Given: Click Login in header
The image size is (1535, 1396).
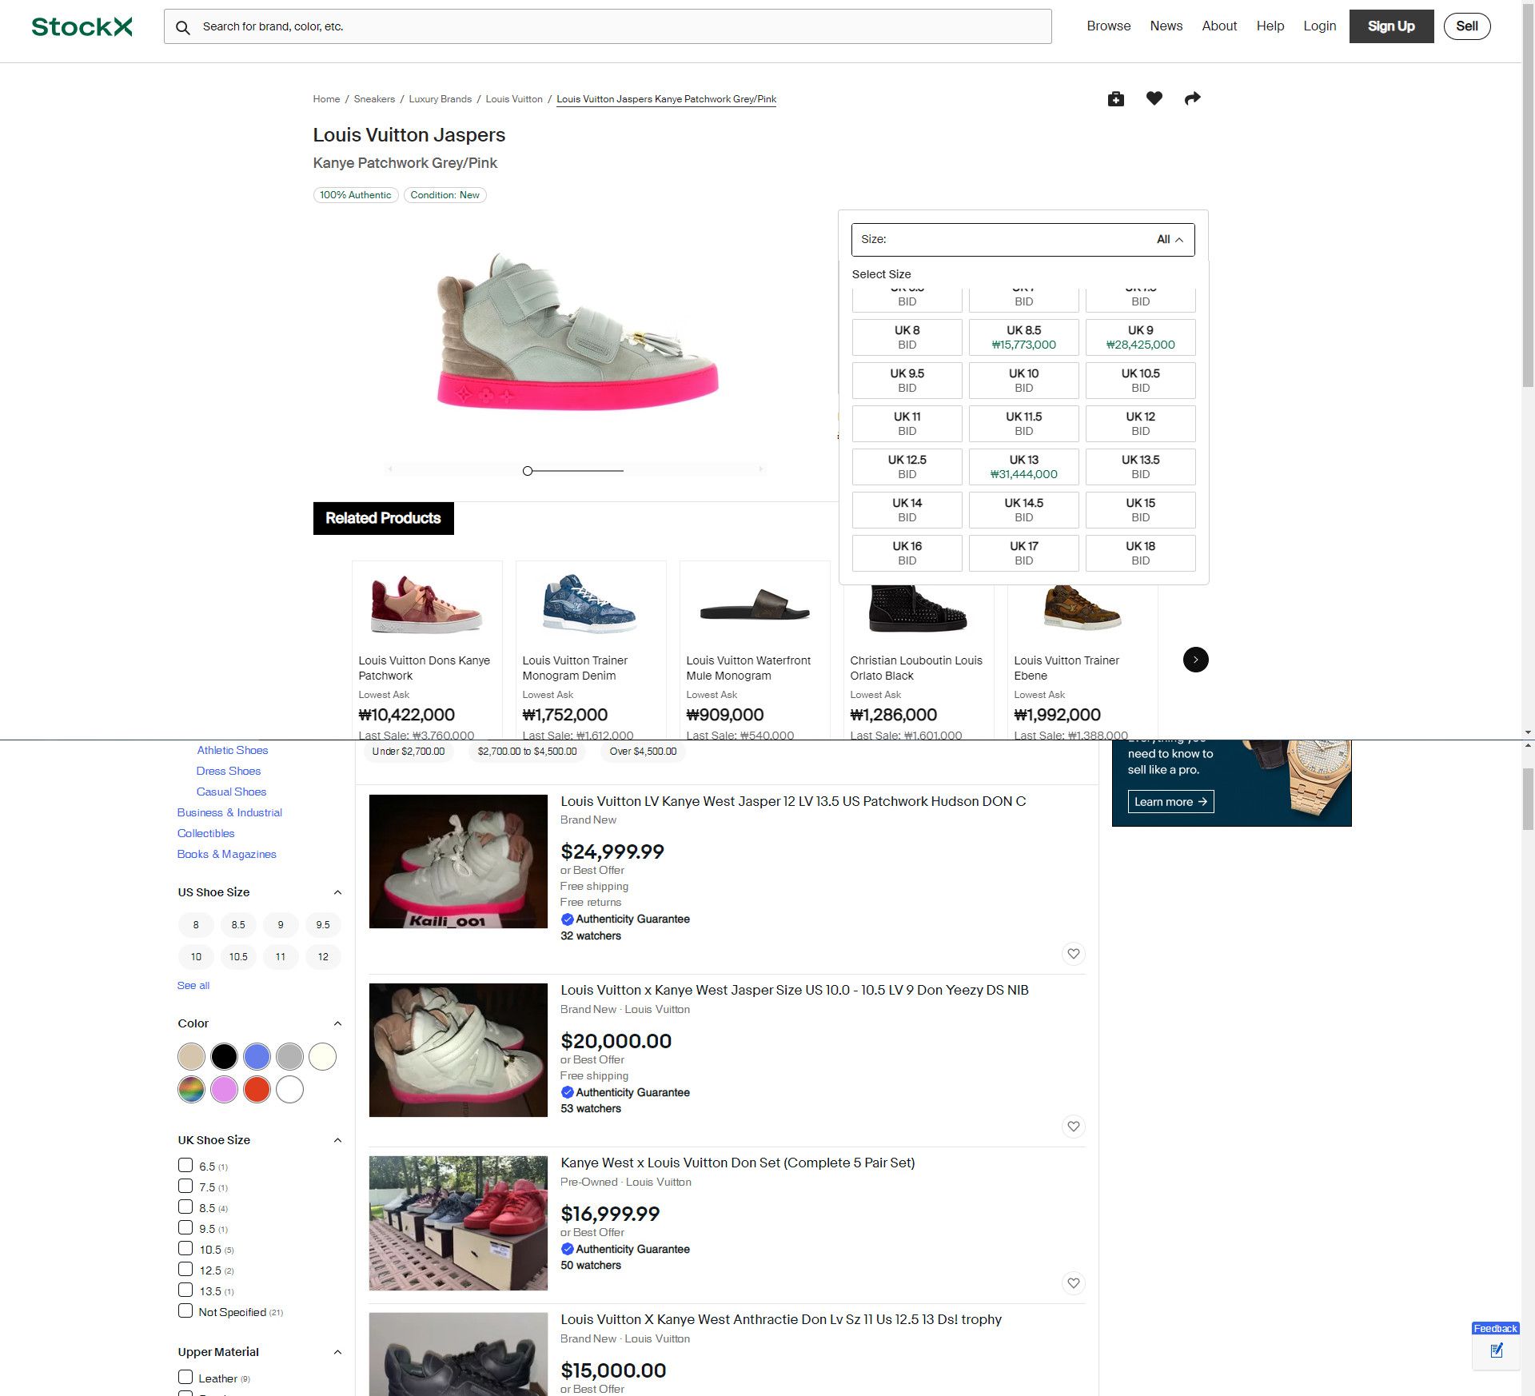Looking at the screenshot, I should [1320, 26].
